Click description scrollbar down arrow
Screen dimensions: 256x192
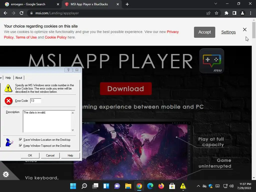[73, 130]
